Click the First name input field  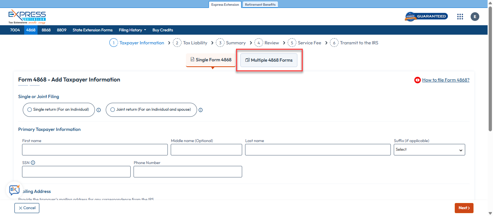click(95, 150)
